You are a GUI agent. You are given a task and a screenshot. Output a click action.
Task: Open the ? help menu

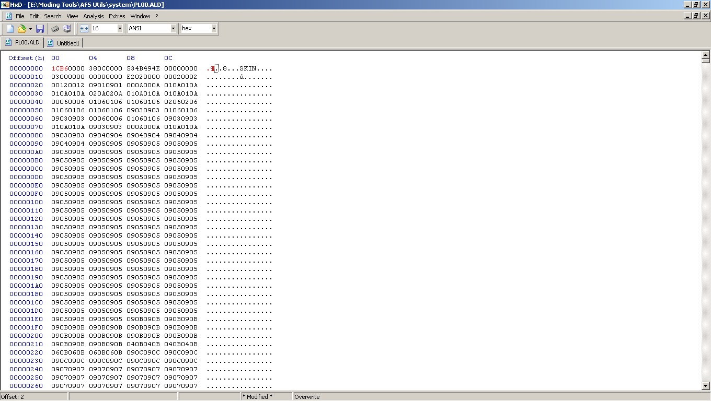(x=156, y=16)
